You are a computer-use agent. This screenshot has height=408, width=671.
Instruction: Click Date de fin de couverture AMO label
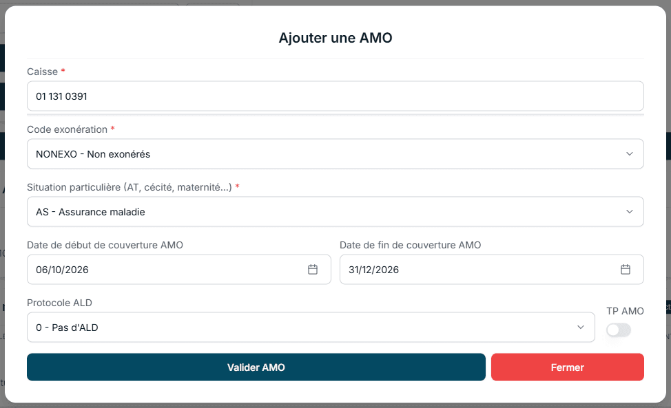[411, 245]
